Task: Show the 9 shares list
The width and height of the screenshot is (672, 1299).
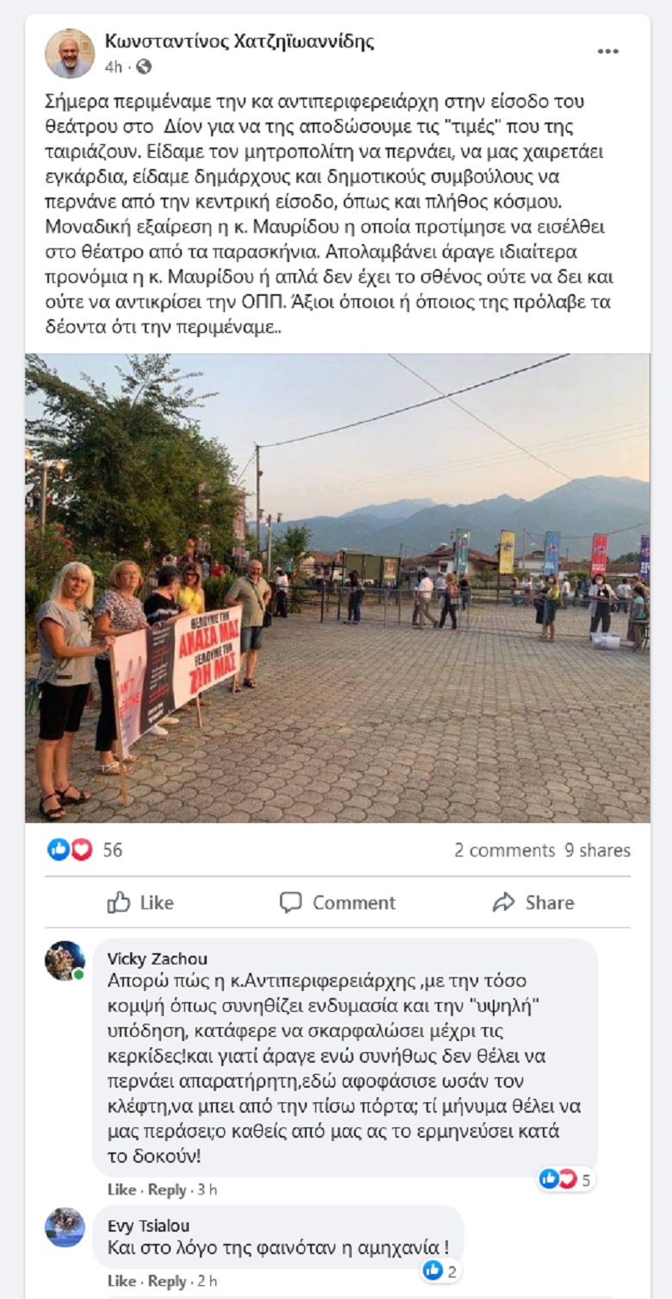Action: (x=598, y=850)
